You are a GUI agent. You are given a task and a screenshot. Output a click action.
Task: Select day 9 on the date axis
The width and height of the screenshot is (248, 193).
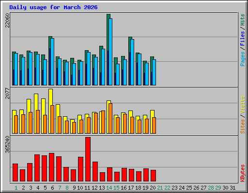point(74,188)
